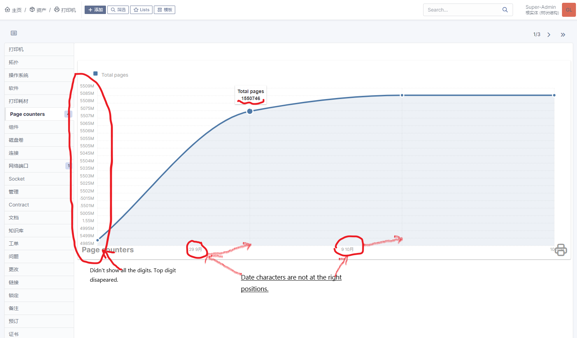Click the 1550746 data point on the line chart
Viewport: 577px width, 338px height.
tap(250, 111)
